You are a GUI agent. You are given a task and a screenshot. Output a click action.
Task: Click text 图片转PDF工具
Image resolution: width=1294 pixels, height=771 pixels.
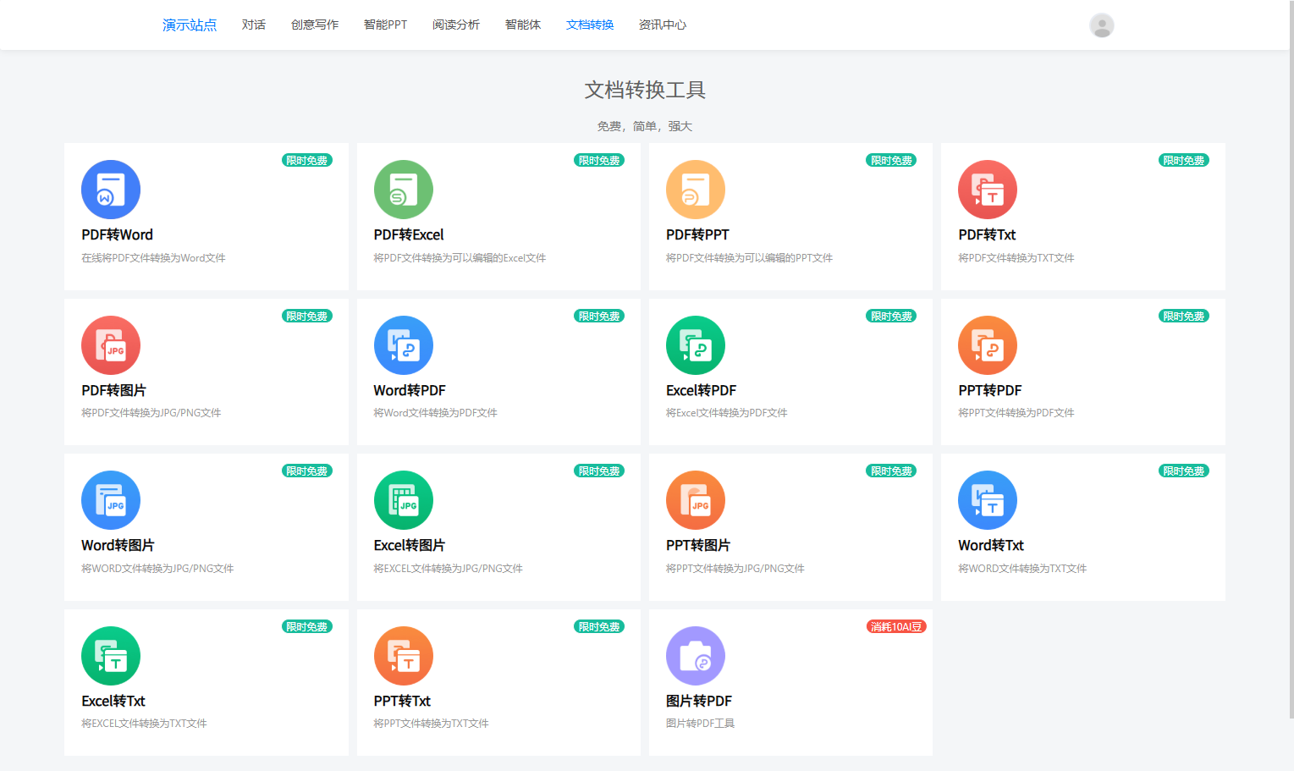click(700, 724)
